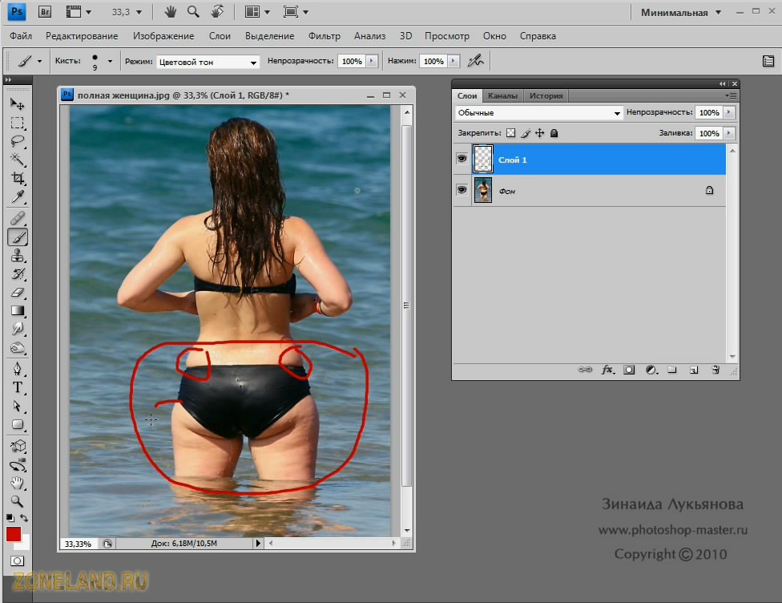Select the 3D Rotate tool

17,446
